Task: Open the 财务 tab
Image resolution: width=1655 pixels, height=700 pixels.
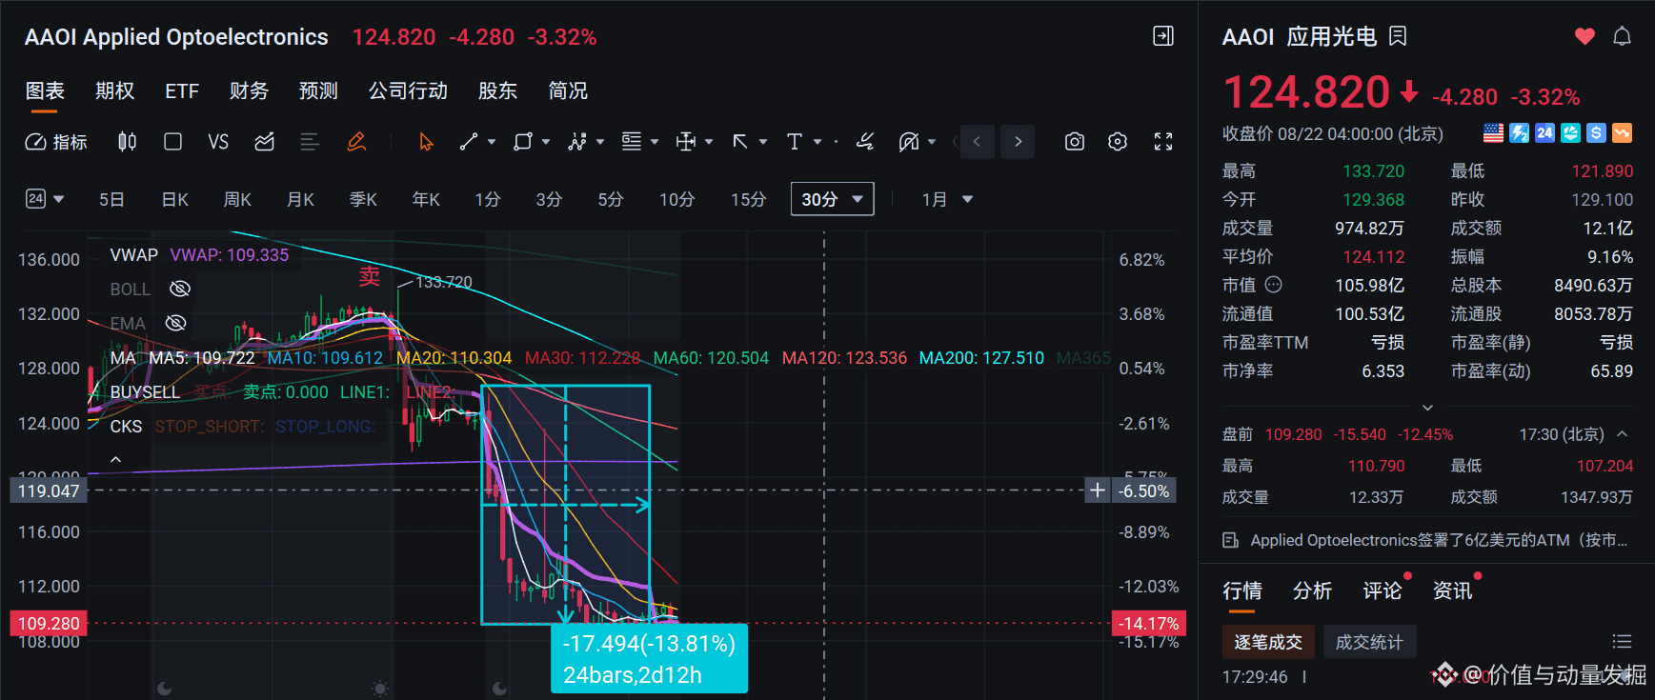Action: coord(249,90)
